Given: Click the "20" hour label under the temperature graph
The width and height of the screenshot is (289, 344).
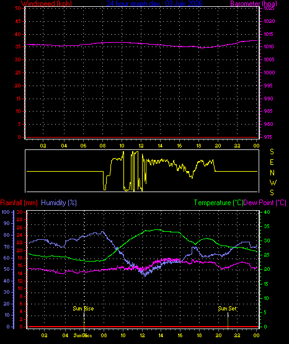Looking at the screenshot, I should coord(218,335).
